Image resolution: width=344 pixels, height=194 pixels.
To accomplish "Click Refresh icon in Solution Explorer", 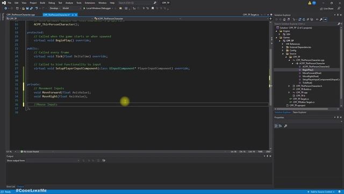I will point(304,19).
